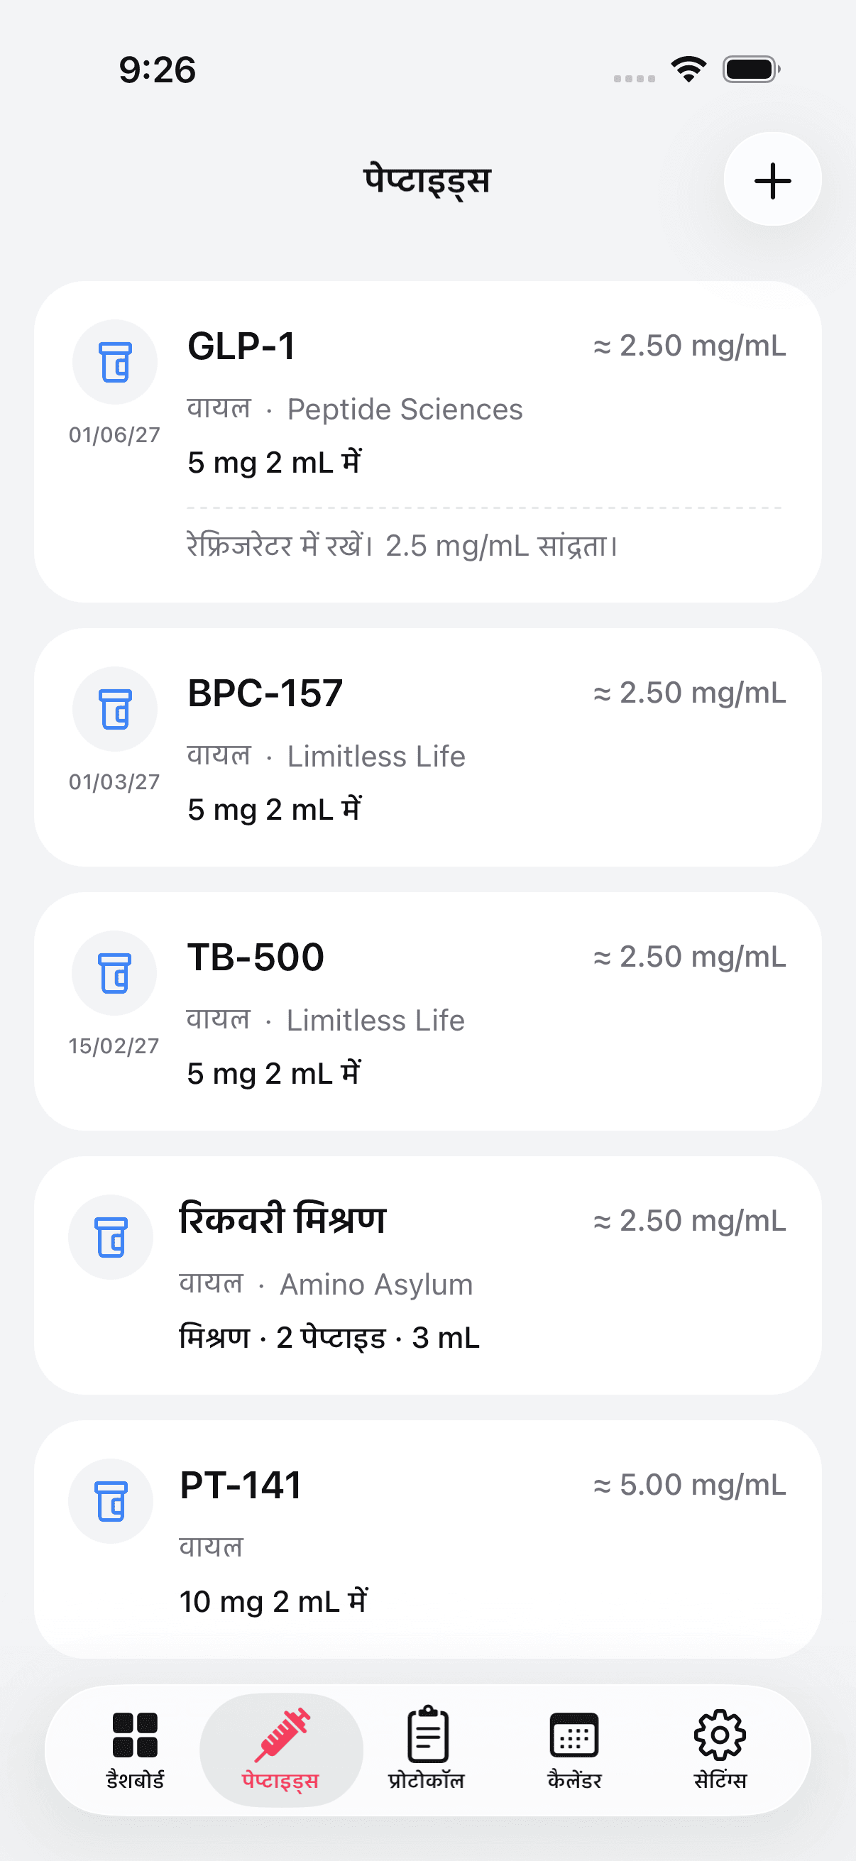
Task: Tap the PT-141 vial icon
Action: click(111, 1500)
